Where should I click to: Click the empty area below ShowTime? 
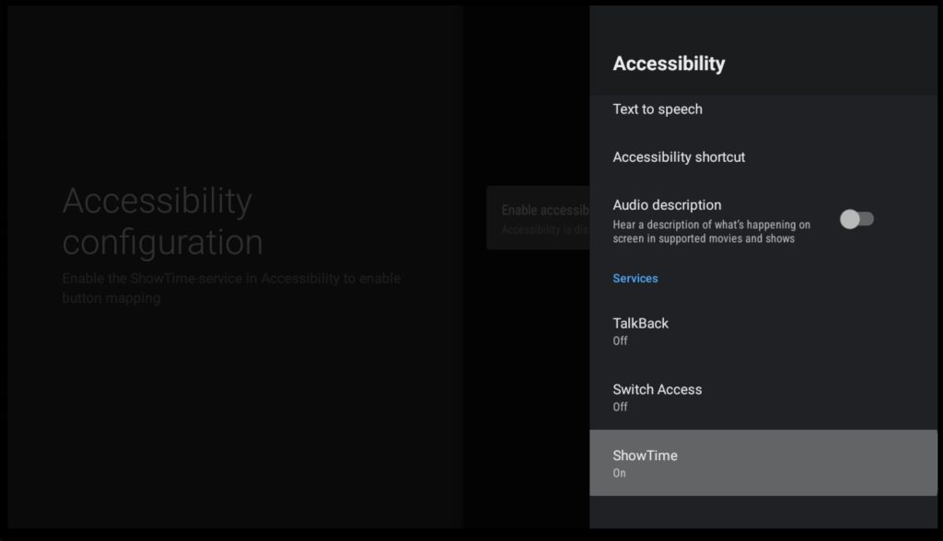click(763, 512)
